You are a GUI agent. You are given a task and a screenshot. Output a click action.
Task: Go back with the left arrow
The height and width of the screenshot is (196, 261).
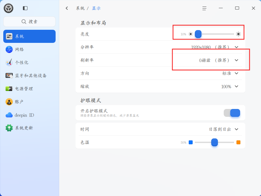click(x=67, y=8)
